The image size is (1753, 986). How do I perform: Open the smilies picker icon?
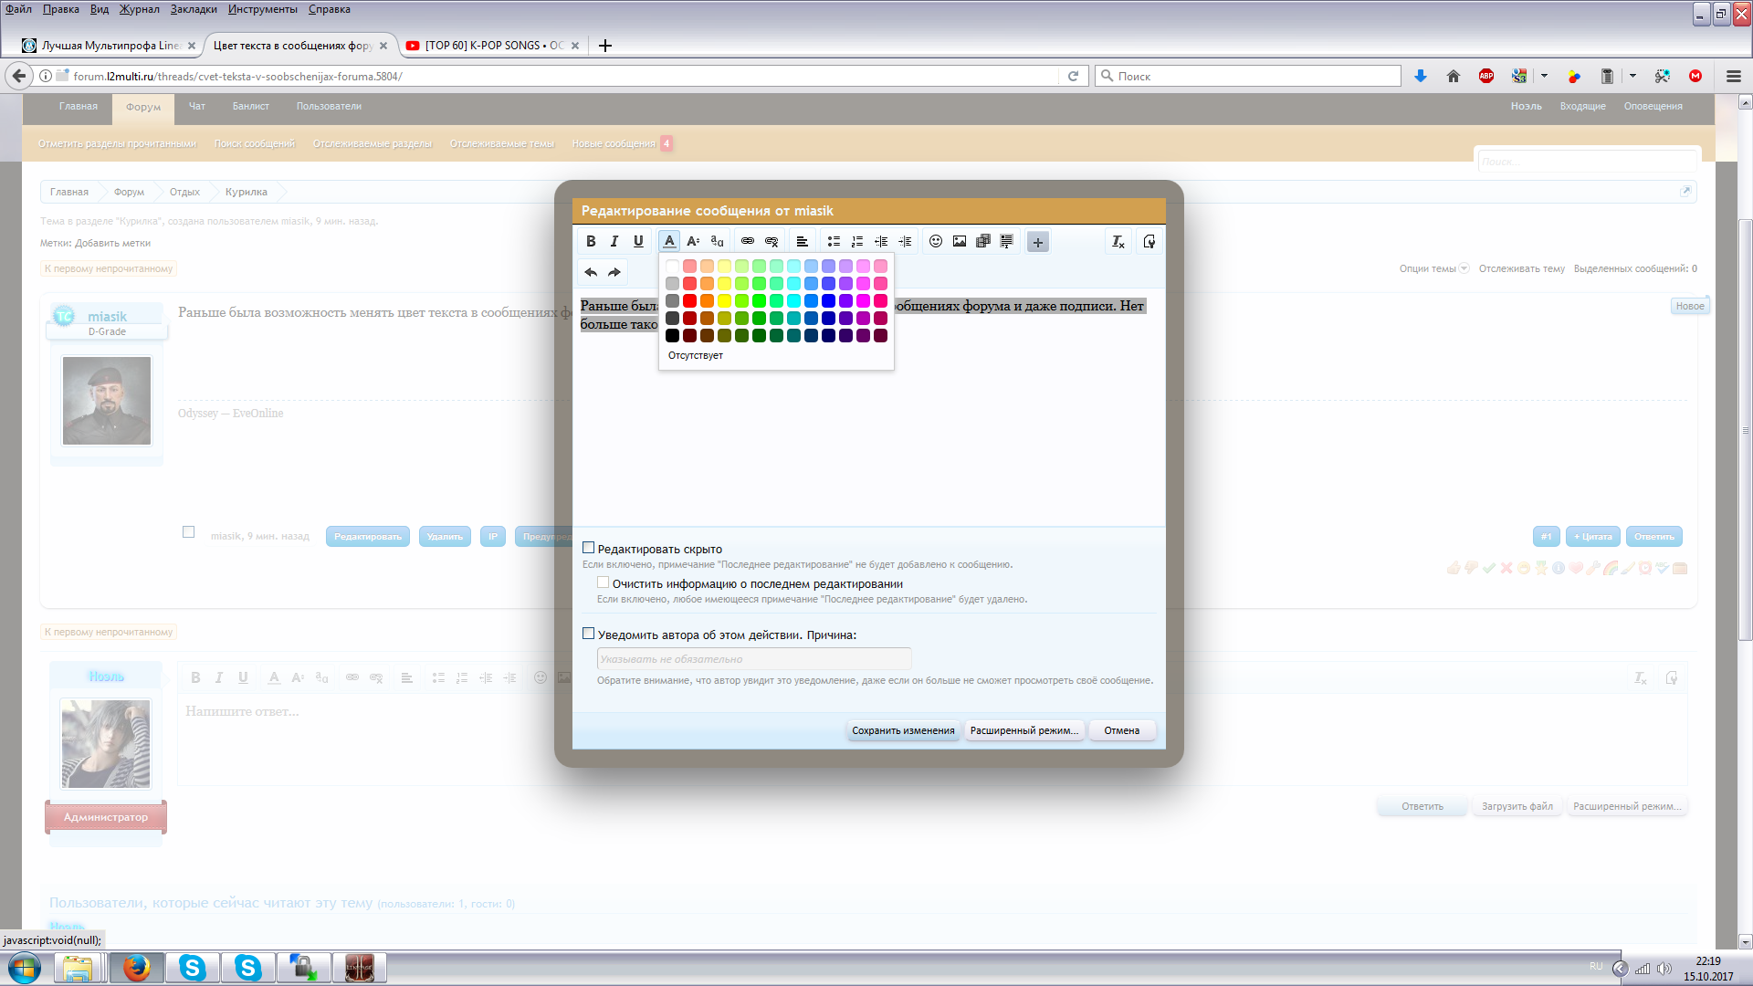coord(936,242)
